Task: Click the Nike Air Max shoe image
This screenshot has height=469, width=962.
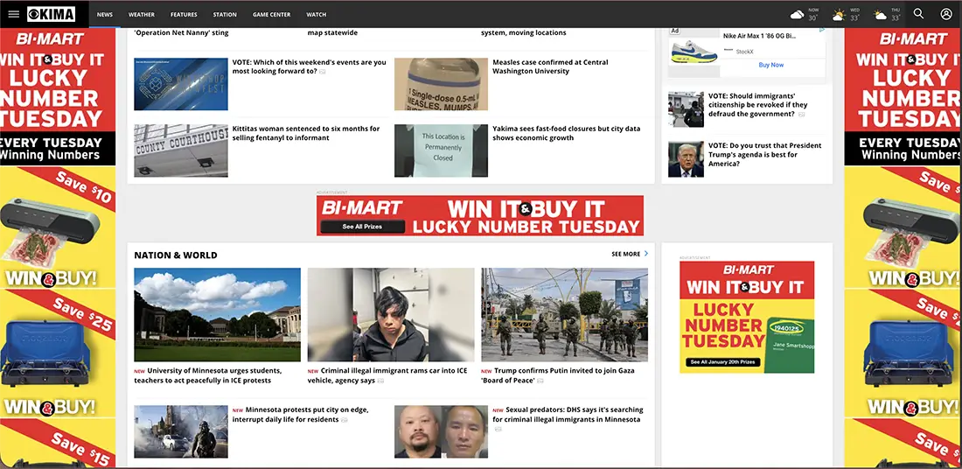Action: click(x=694, y=52)
